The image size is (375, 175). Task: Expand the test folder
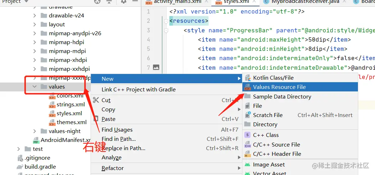tap(19, 149)
